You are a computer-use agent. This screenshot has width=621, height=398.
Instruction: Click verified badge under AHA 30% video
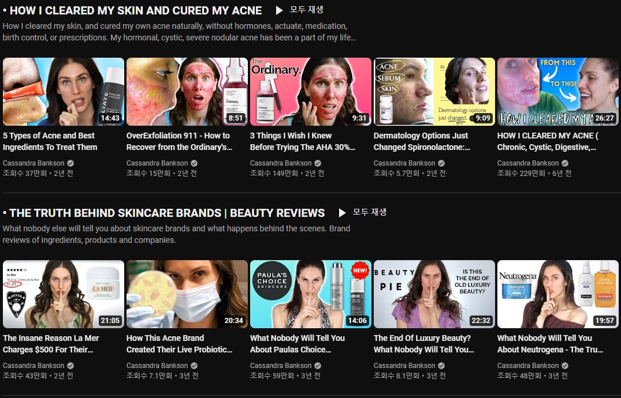[318, 163]
